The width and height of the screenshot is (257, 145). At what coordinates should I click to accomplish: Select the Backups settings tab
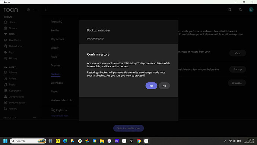(x=55, y=74)
